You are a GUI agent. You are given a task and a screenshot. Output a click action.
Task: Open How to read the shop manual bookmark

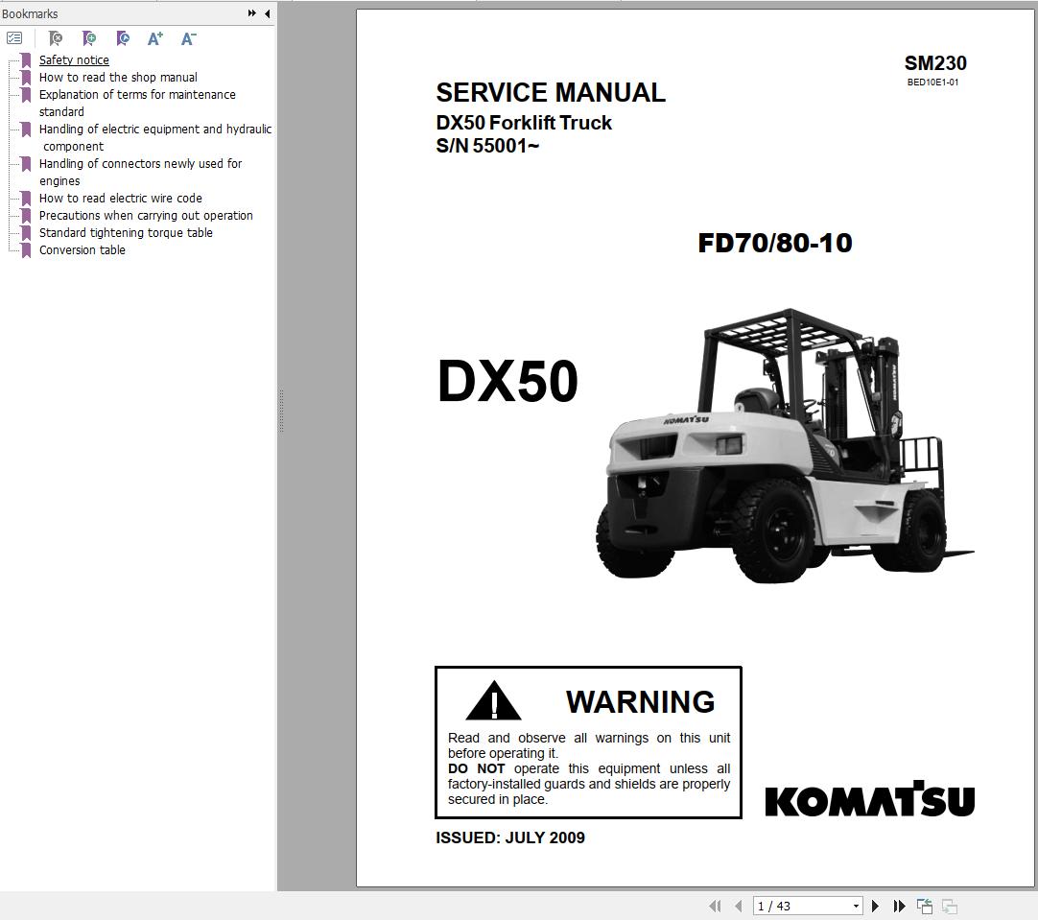coord(118,78)
